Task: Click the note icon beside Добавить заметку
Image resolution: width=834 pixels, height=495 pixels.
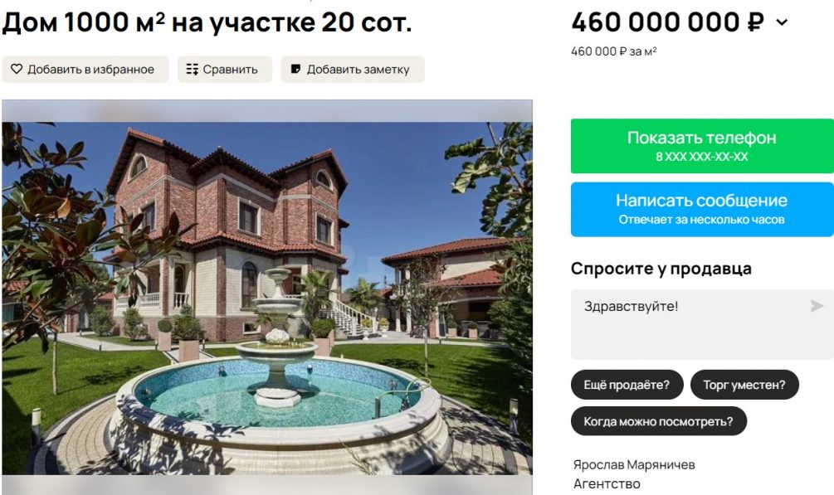Action: point(295,69)
